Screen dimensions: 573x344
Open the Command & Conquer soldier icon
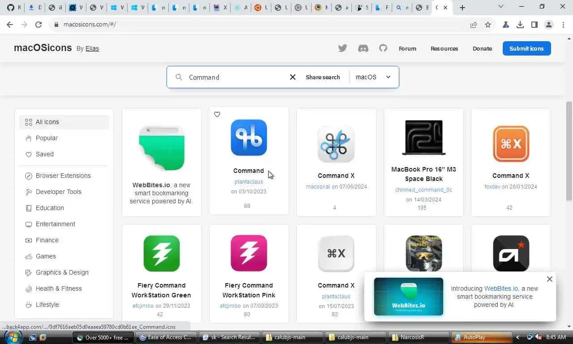[423, 253]
